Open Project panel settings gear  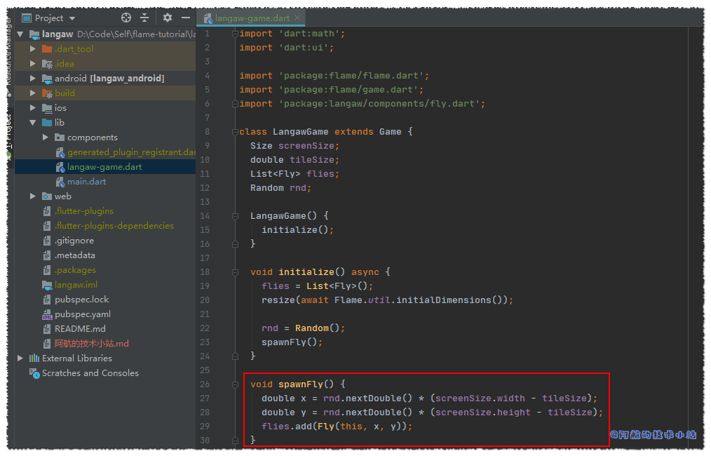pos(167,18)
